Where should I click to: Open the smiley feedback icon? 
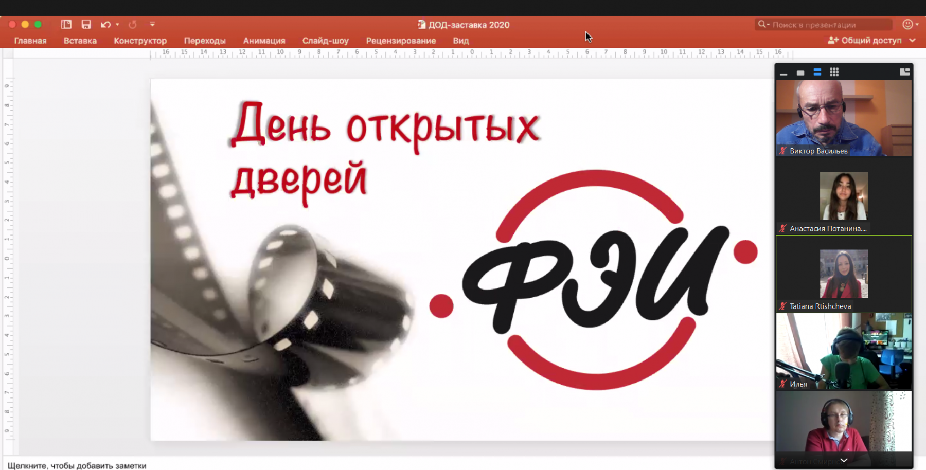(x=908, y=24)
